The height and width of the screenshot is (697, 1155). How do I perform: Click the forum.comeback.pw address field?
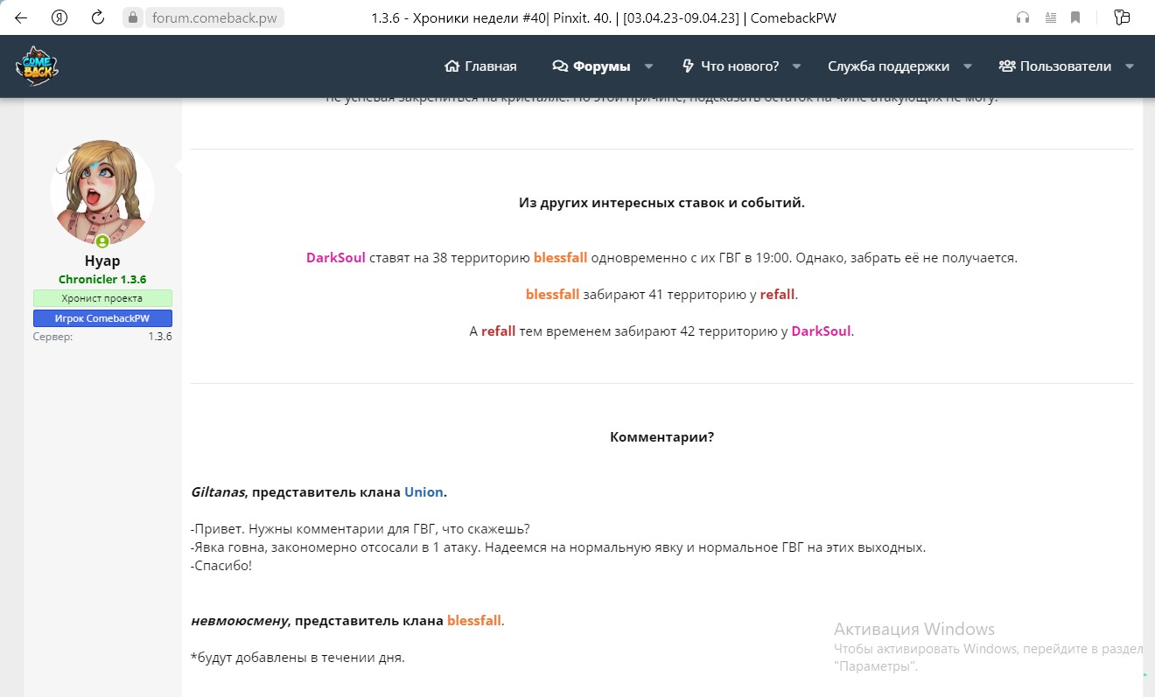(x=213, y=17)
